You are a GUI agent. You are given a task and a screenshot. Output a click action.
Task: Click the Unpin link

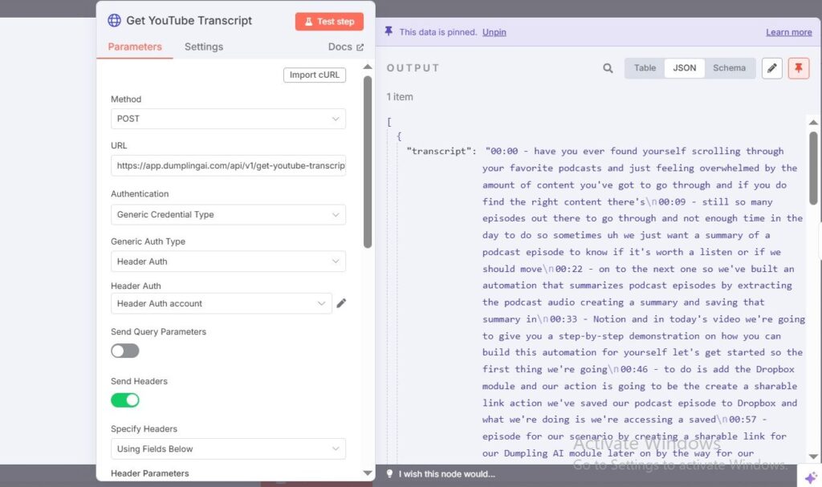point(494,32)
